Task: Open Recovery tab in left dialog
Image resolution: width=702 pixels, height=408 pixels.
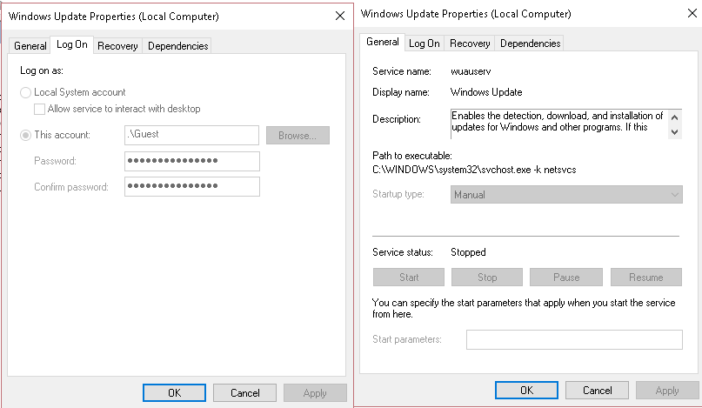Action: tap(117, 46)
